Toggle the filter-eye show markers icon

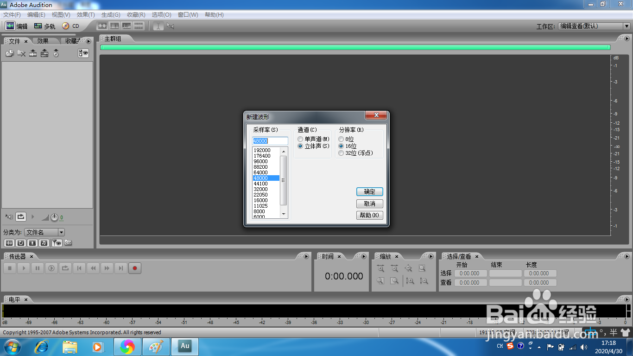(57, 242)
